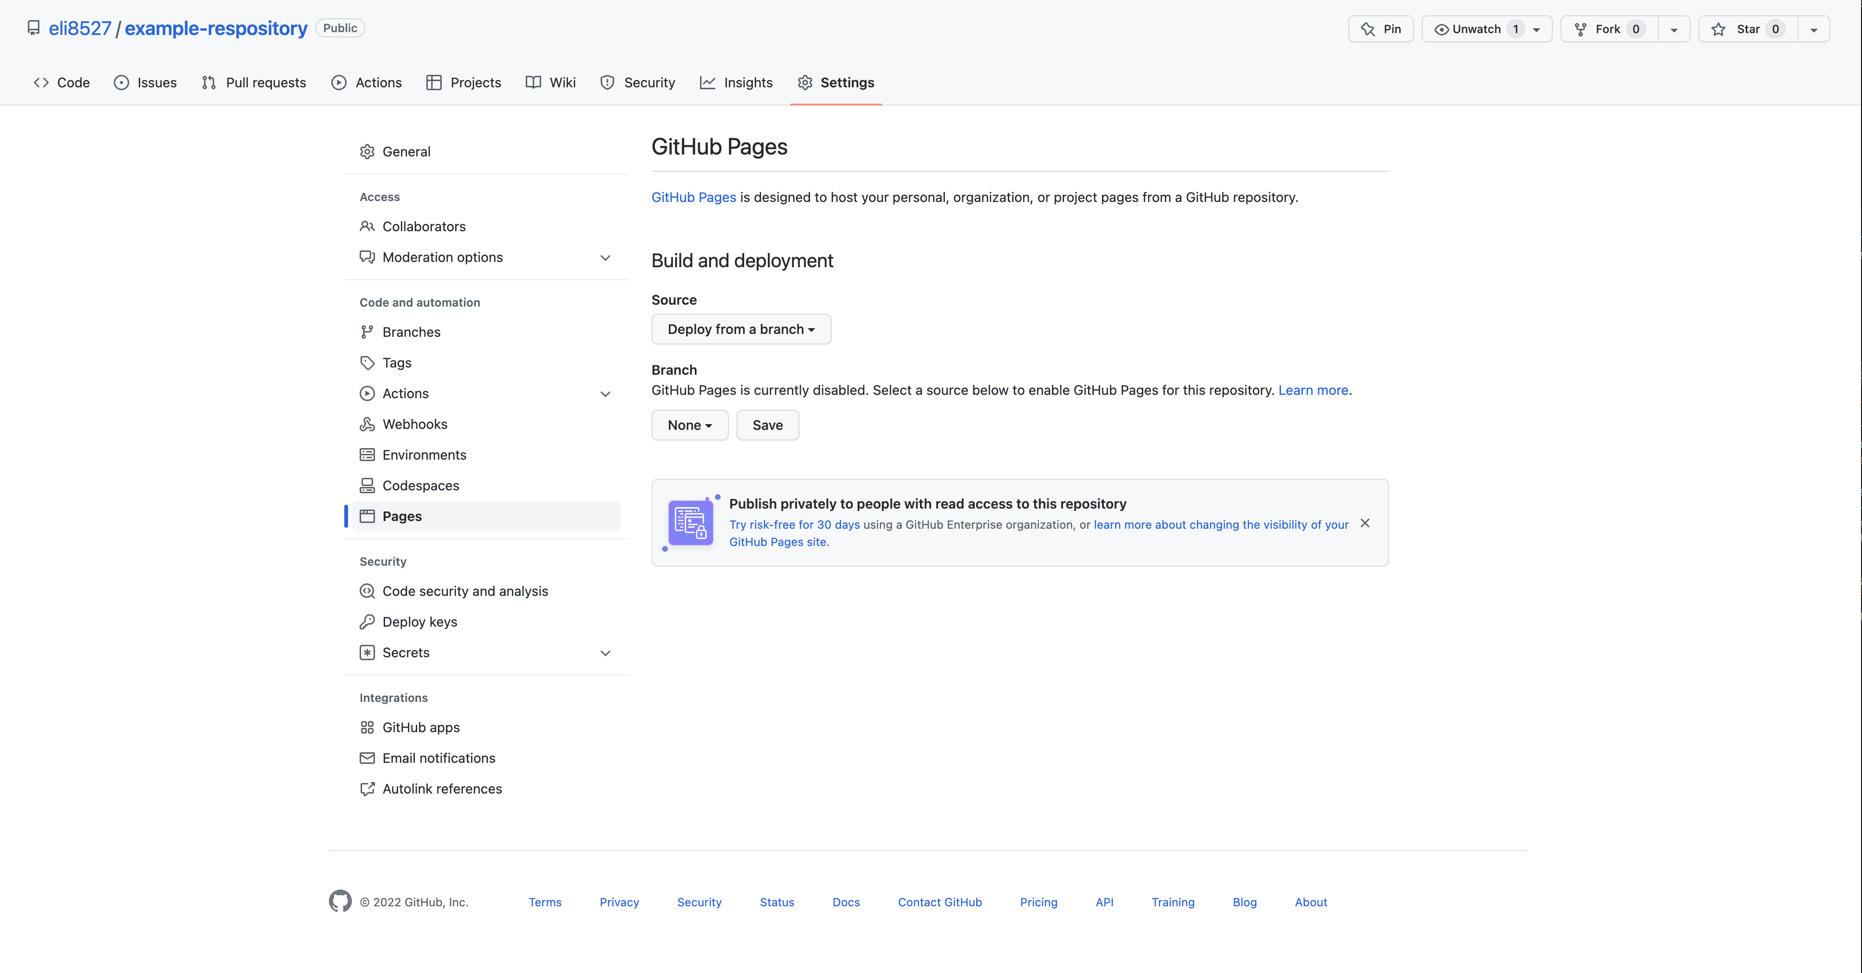The image size is (1862, 973).
Task: Click the Deploy keys key icon
Action: 367,622
